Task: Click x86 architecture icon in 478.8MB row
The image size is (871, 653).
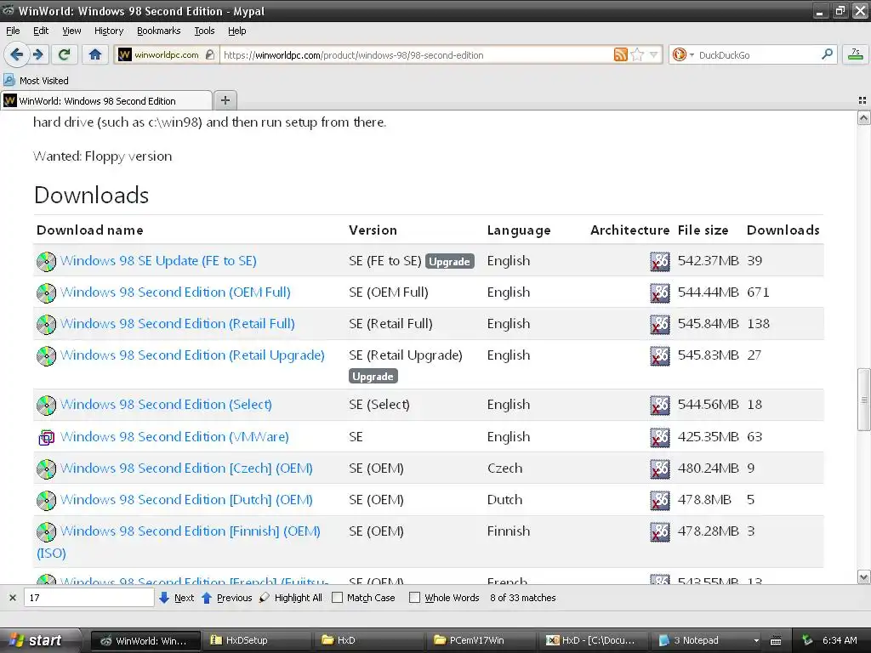Action: [x=660, y=501]
